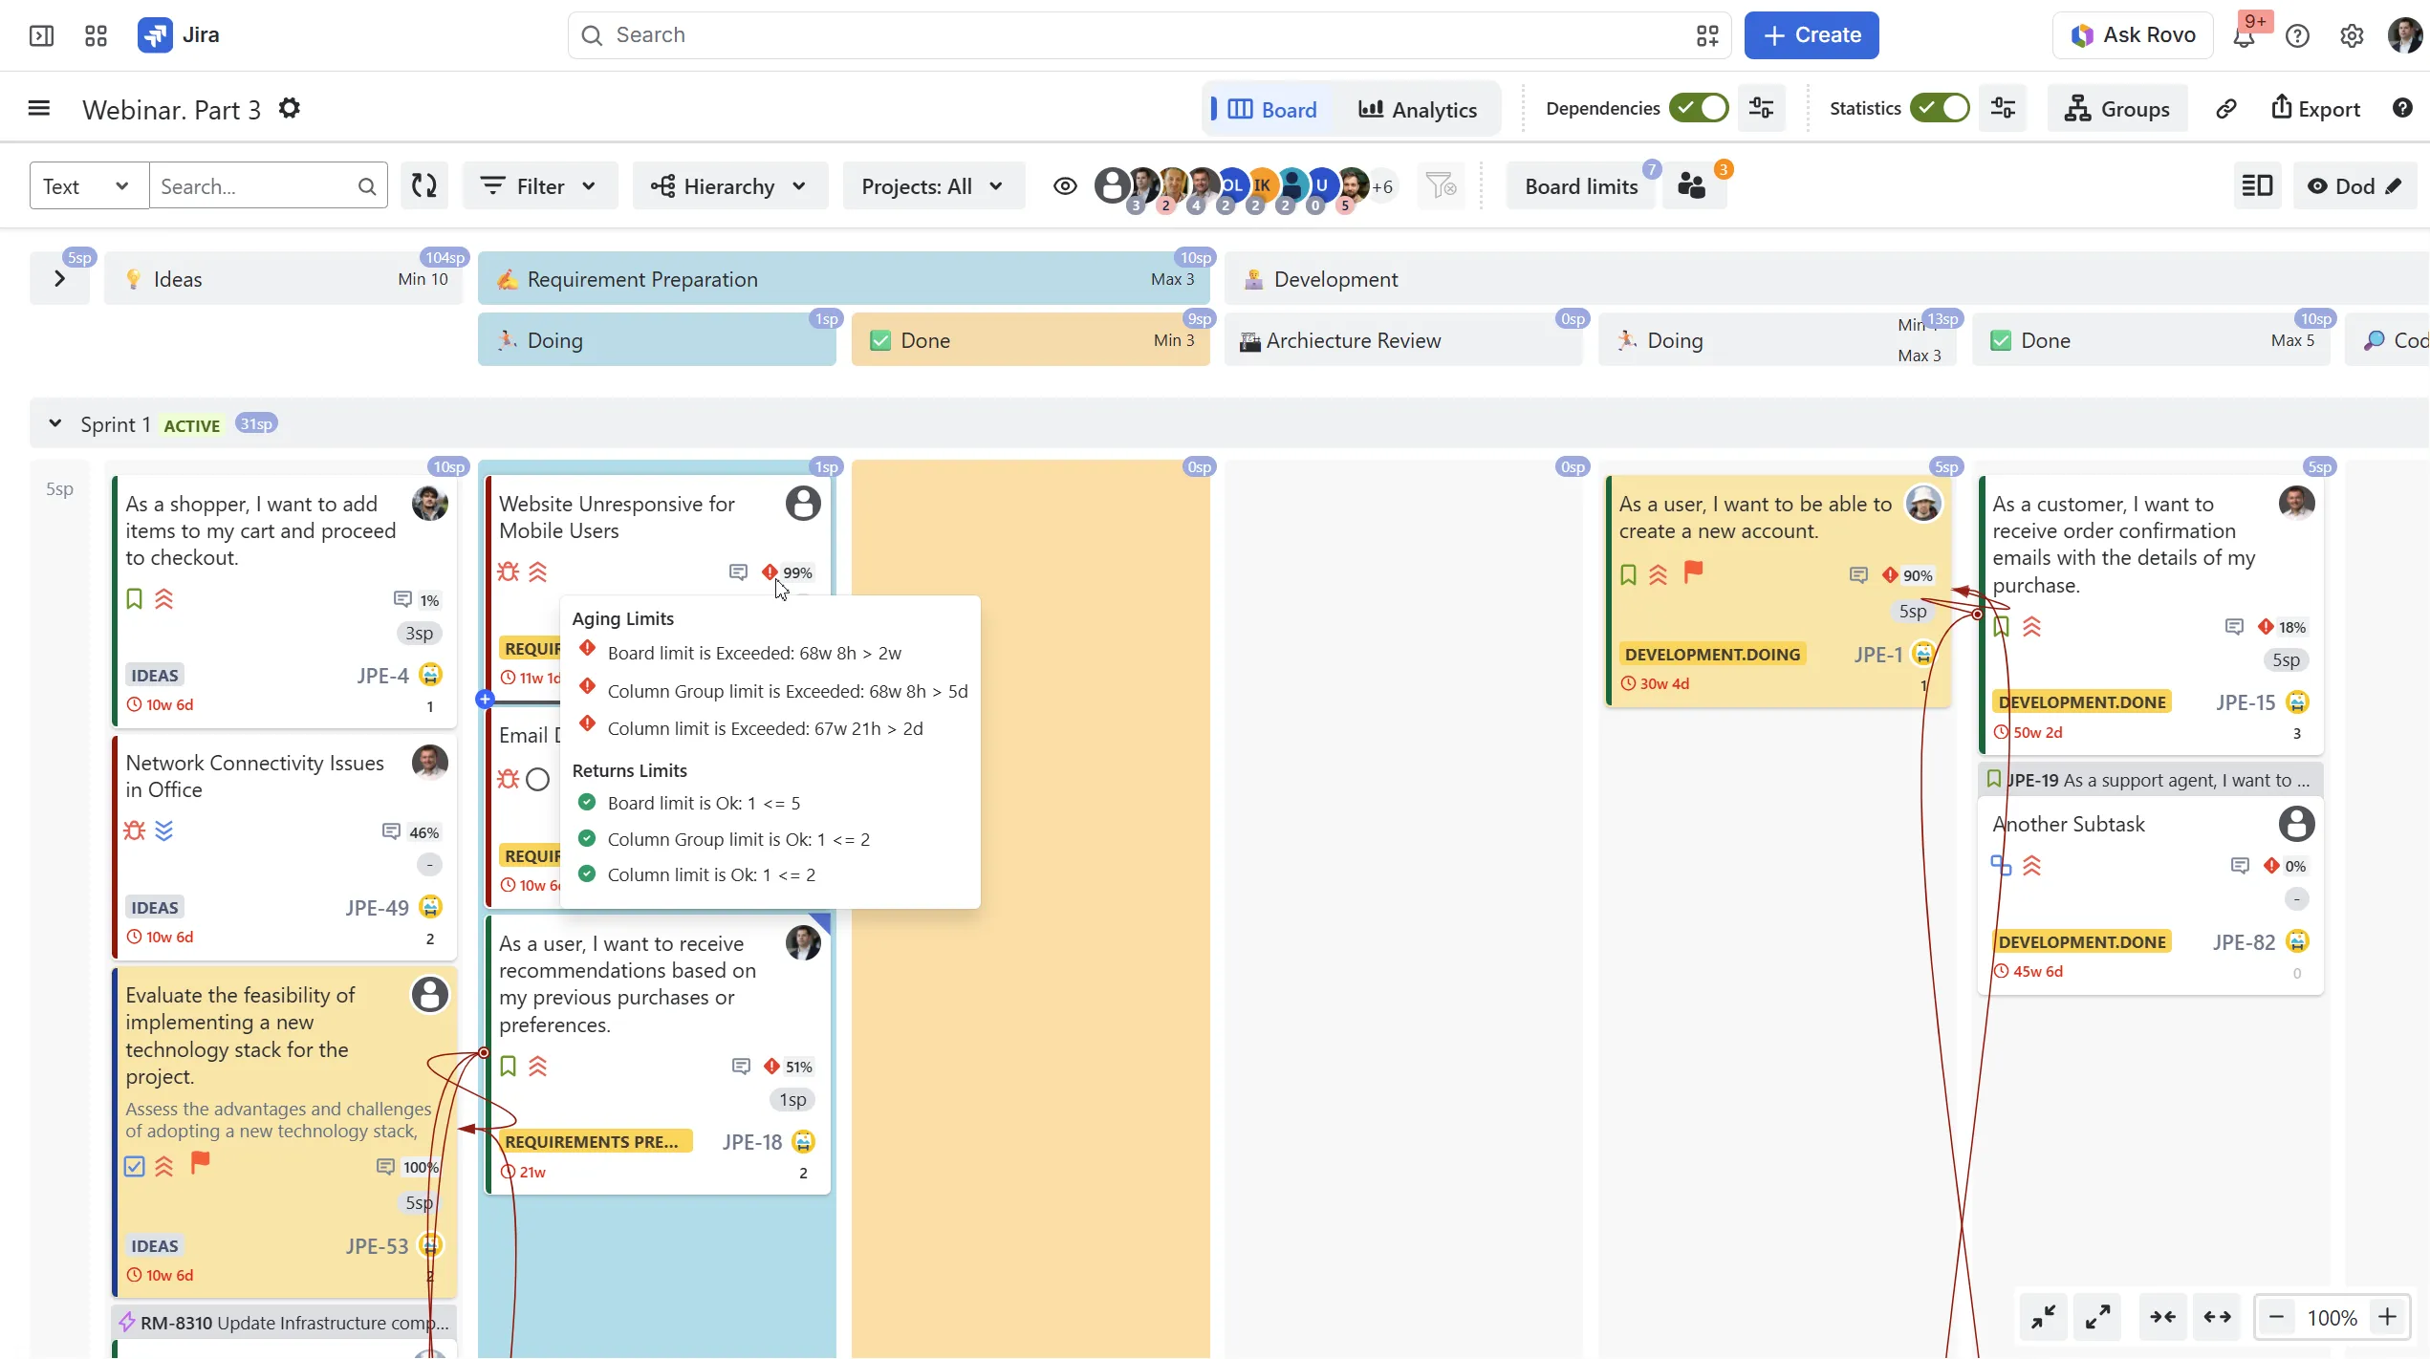This screenshot has width=2430, height=1359.
Task: Open Ask Rovo
Action: coord(2133,35)
